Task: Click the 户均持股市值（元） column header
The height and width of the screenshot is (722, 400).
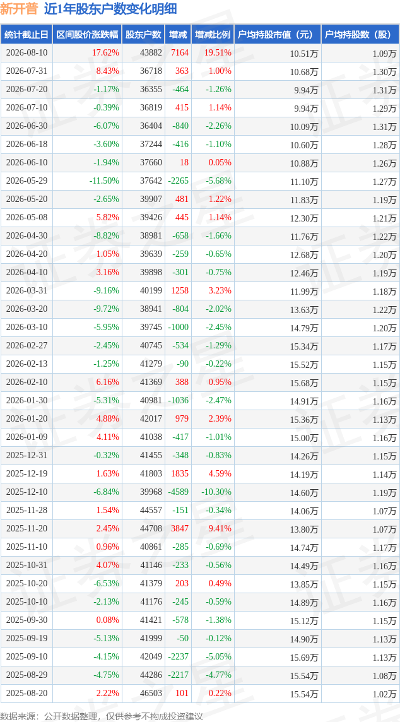Action: click(x=277, y=35)
